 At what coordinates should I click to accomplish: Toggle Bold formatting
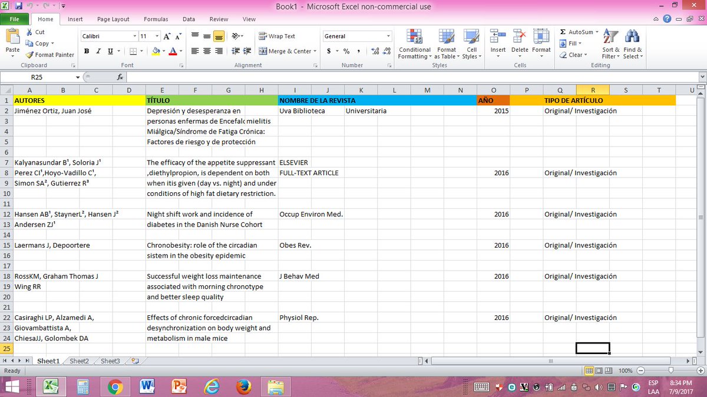click(87, 51)
